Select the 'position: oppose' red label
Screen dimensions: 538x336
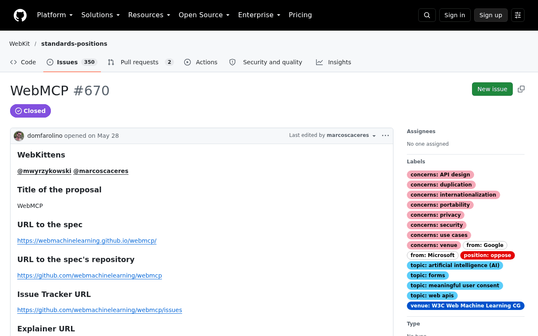coord(488,255)
